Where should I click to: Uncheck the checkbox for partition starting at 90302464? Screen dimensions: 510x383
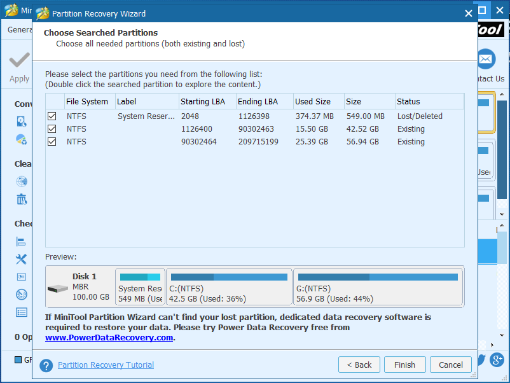point(52,141)
